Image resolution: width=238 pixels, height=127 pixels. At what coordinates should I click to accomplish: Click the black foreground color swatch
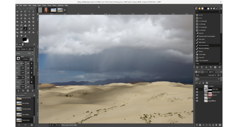tap(24, 39)
